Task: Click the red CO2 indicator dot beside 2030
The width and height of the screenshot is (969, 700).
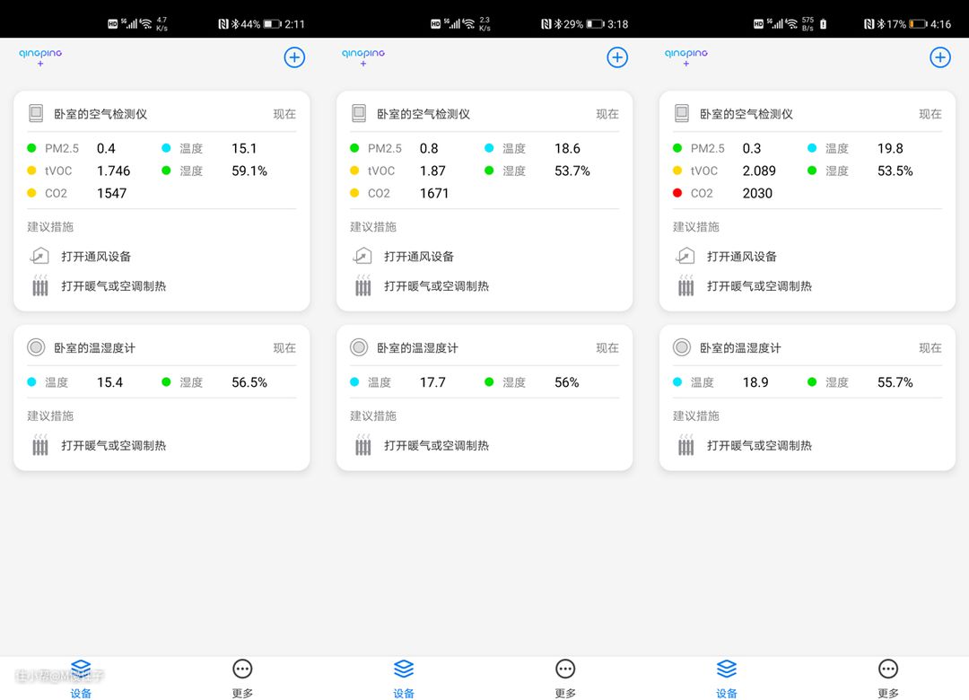Action: (677, 193)
